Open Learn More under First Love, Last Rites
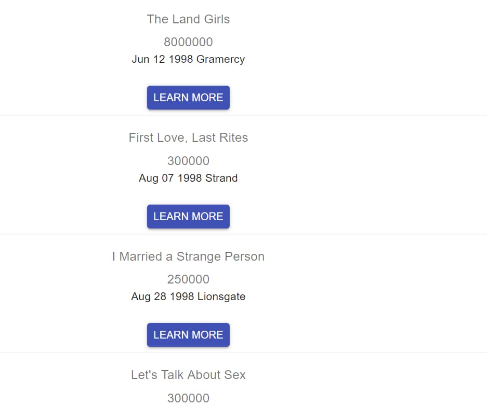This screenshot has width=487, height=405. (188, 217)
